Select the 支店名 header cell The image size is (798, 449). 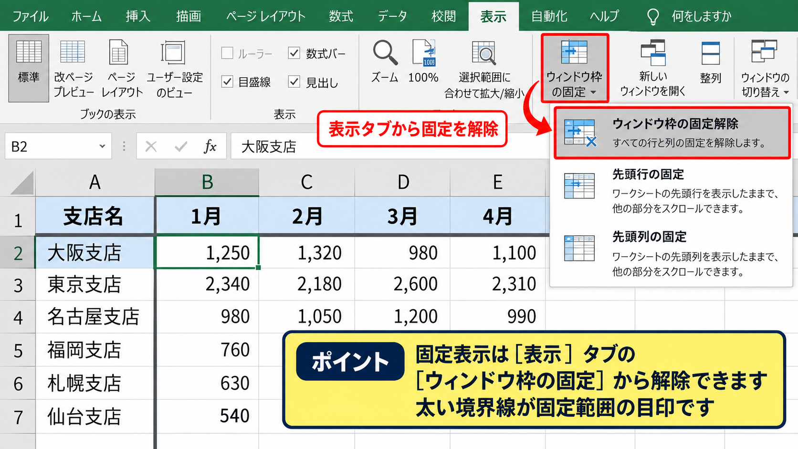pos(95,216)
